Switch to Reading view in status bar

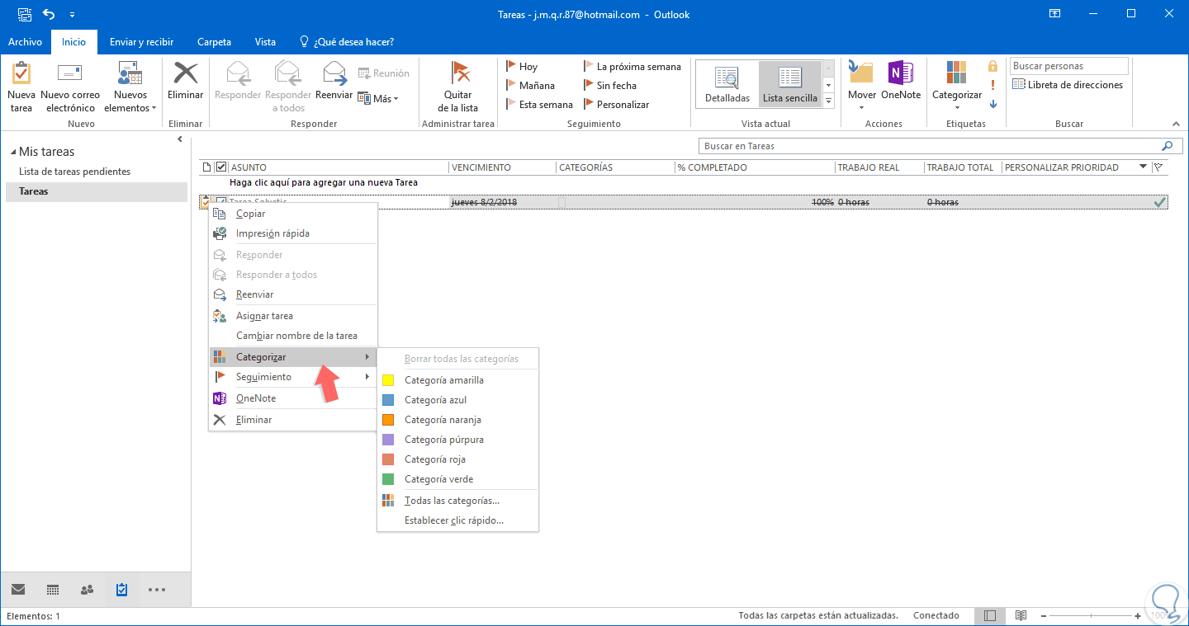(x=1021, y=616)
